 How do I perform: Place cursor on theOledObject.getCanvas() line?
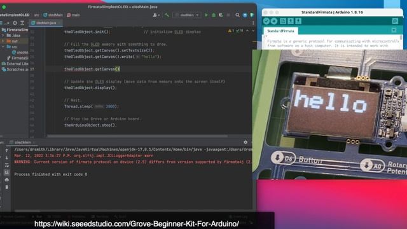point(92,69)
